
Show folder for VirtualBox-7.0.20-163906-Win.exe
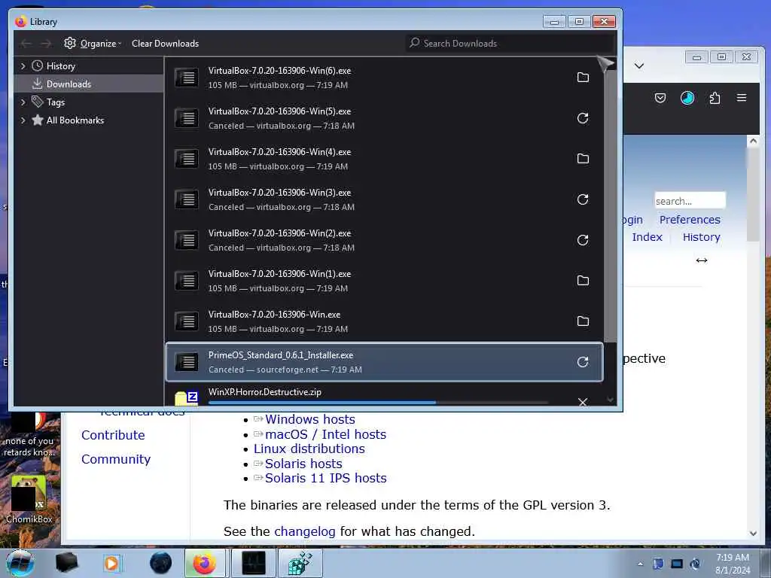(583, 321)
